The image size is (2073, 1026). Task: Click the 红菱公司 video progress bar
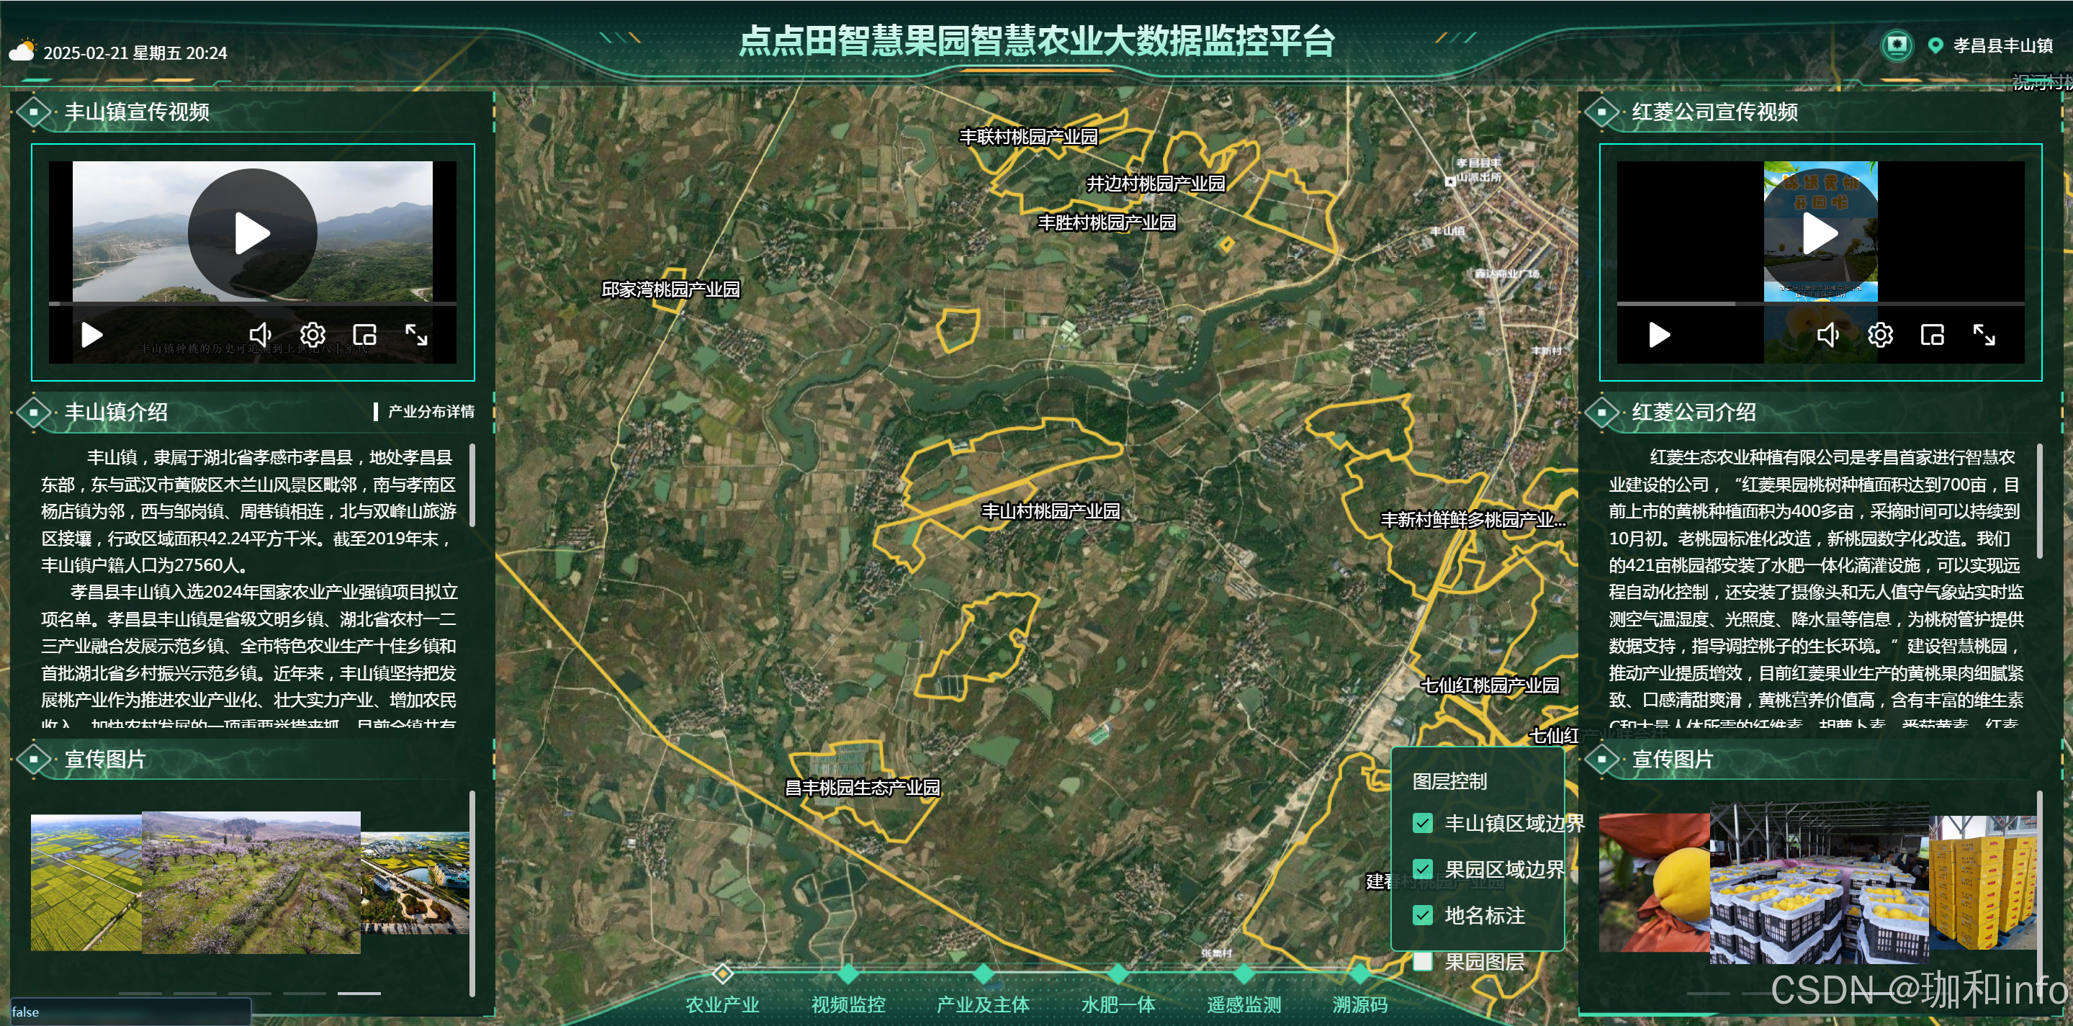(1820, 303)
